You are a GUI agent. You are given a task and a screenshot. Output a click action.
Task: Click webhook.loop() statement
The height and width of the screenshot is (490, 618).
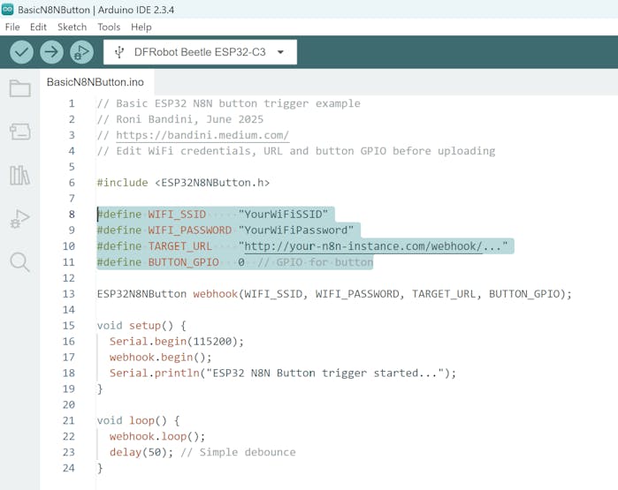coord(157,436)
